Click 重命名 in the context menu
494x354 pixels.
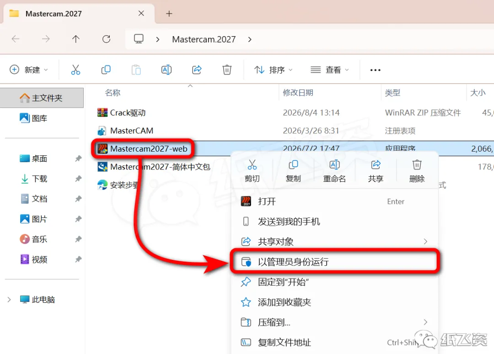(x=334, y=171)
